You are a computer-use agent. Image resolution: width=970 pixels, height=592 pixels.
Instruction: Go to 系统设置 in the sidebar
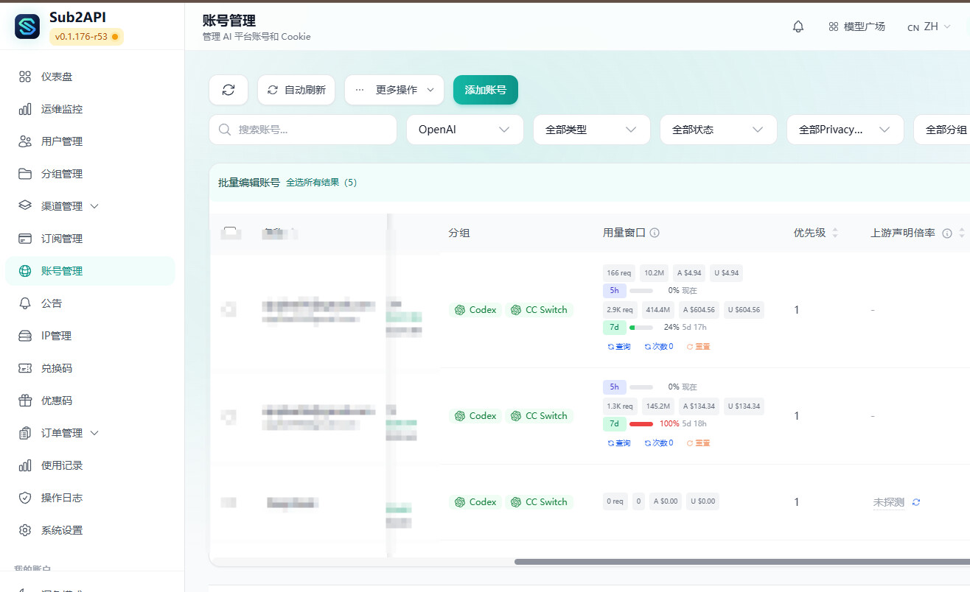tap(90, 530)
